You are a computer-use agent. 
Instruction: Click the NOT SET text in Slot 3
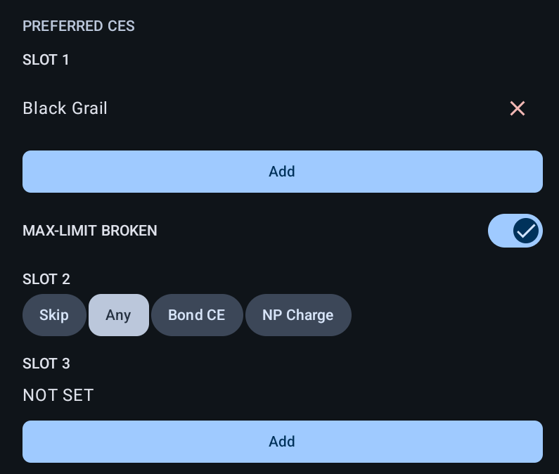[x=58, y=395]
